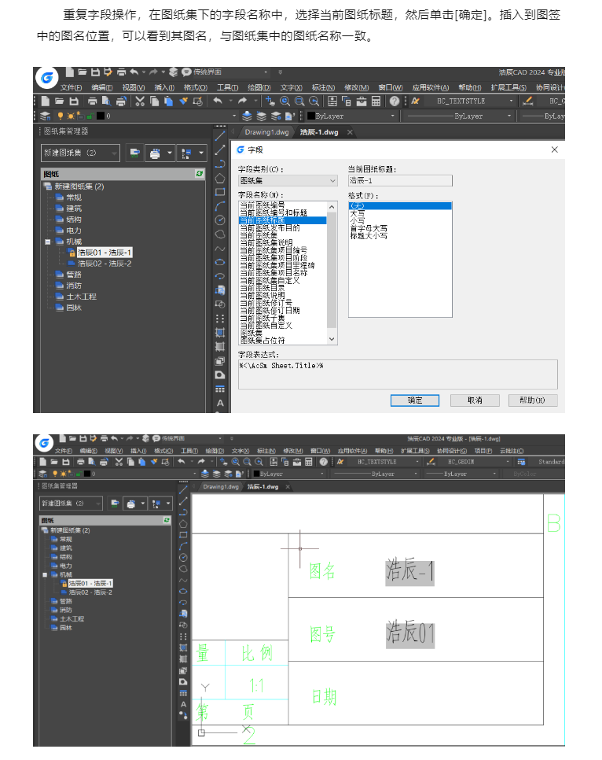Image resolution: width=602 pixels, height=760 pixels.
Task: Click the 字段名称 list scrollbar up arrow
Action: [332, 207]
